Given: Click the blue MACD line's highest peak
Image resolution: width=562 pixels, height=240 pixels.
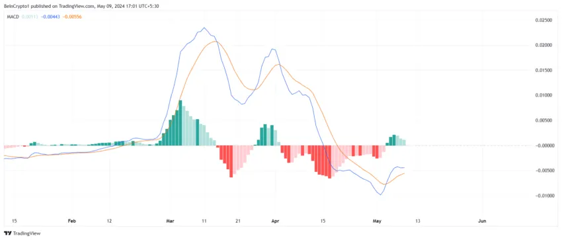Looking at the screenshot, I should [x=204, y=28].
